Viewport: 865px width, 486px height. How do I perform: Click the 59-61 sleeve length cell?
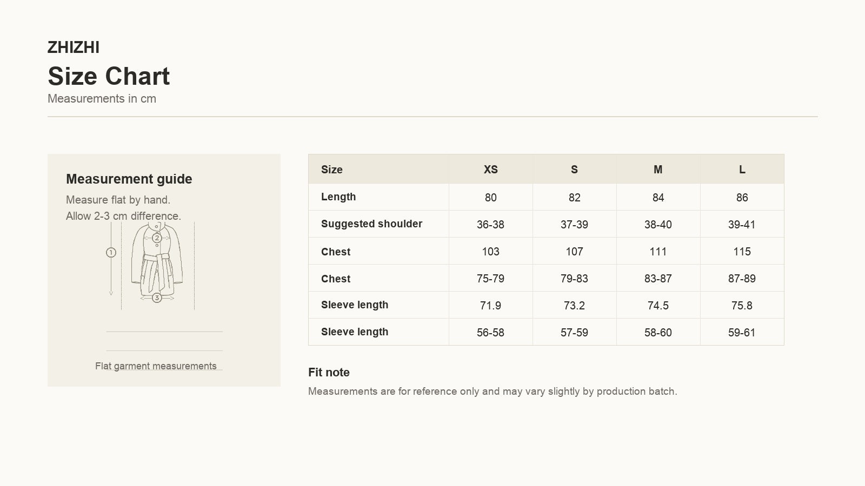click(x=742, y=332)
